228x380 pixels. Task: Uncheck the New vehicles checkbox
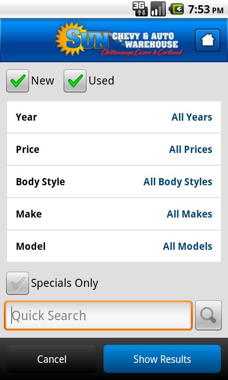18,81
